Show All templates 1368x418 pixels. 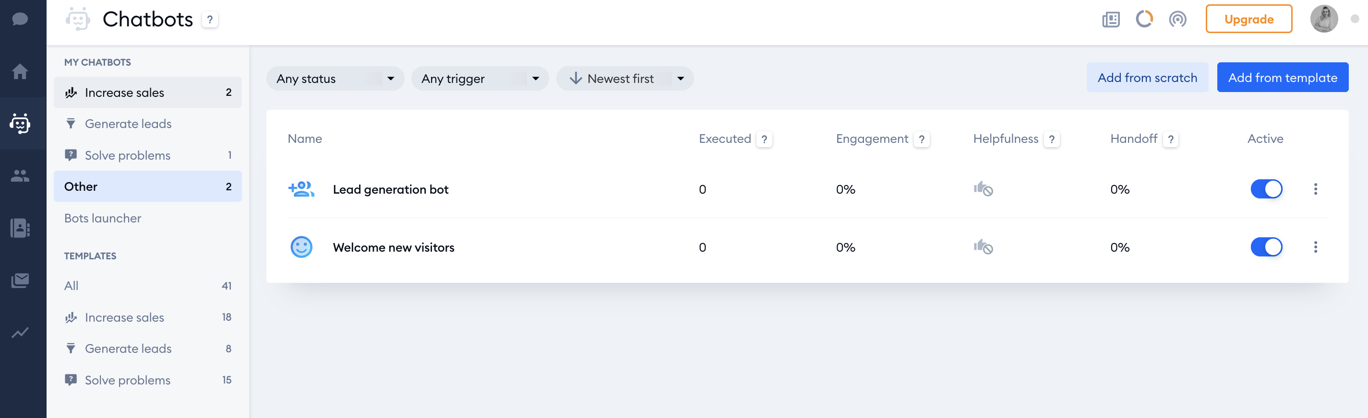(x=148, y=285)
